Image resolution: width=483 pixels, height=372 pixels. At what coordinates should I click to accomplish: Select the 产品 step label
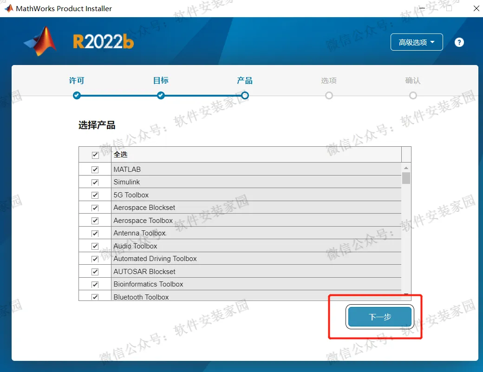point(245,81)
